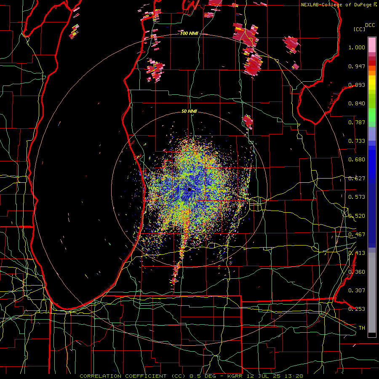Click the 50 NMI range ring label
The width and height of the screenshot is (379, 379).
coord(189,112)
